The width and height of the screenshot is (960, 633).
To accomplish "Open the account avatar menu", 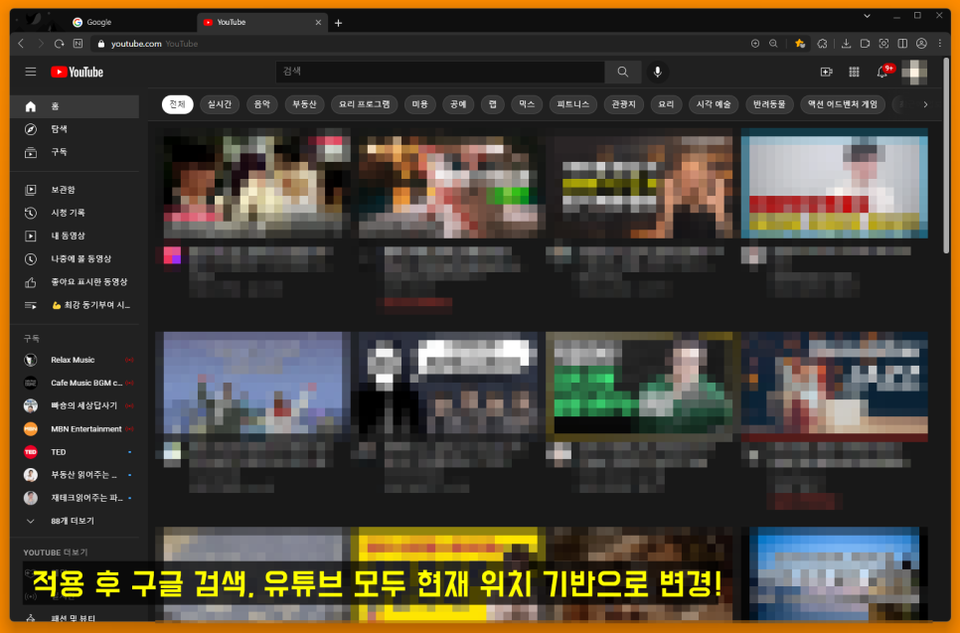I will coord(914,73).
